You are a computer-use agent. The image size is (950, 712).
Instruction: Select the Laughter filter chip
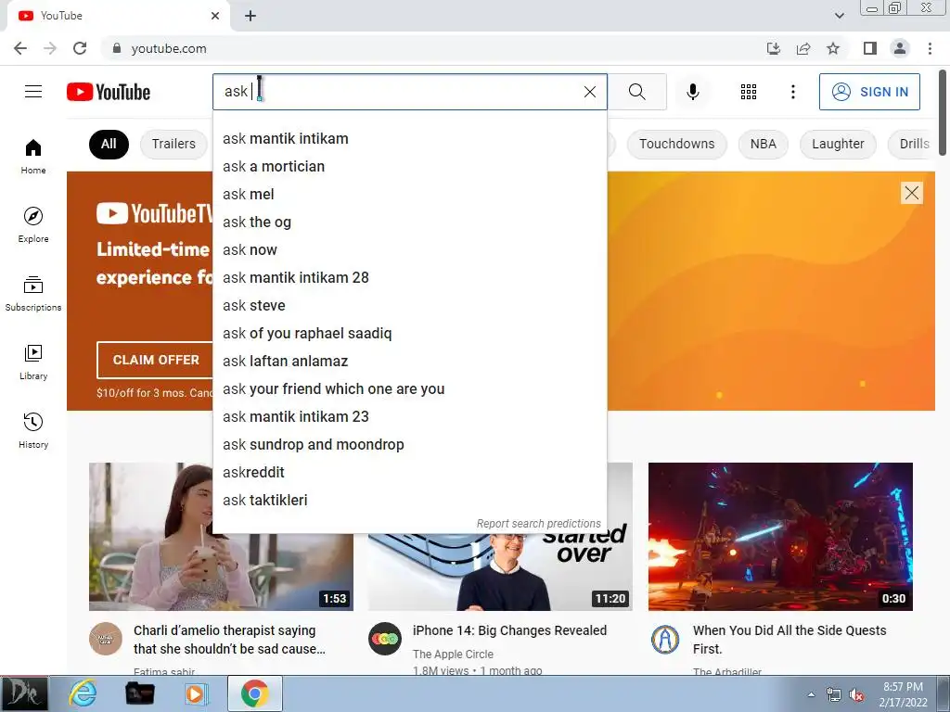pyautogui.click(x=838, y=144)
